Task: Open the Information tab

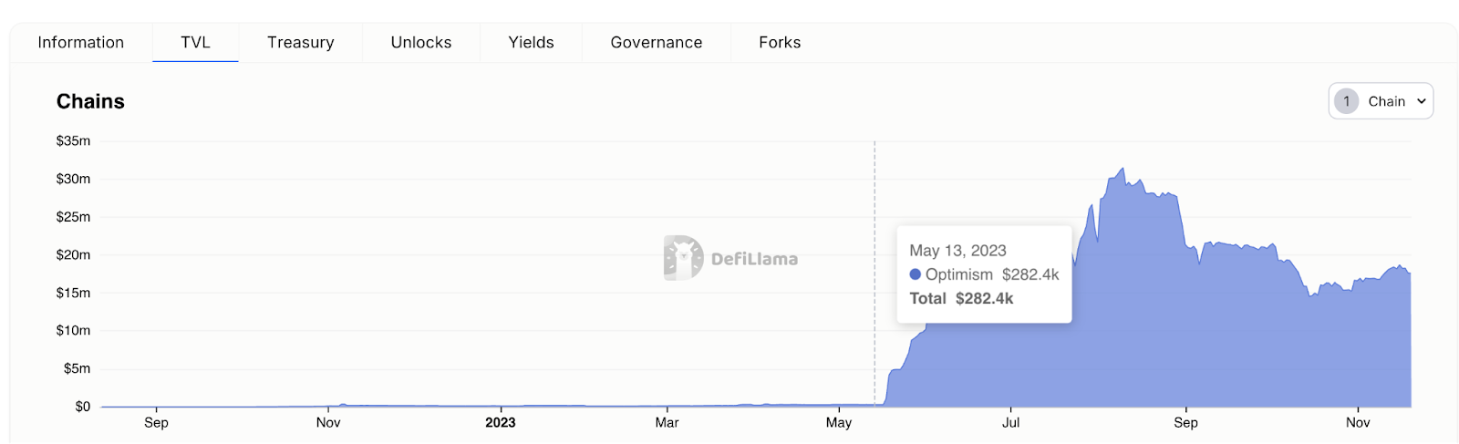Action: pos(80,43)
